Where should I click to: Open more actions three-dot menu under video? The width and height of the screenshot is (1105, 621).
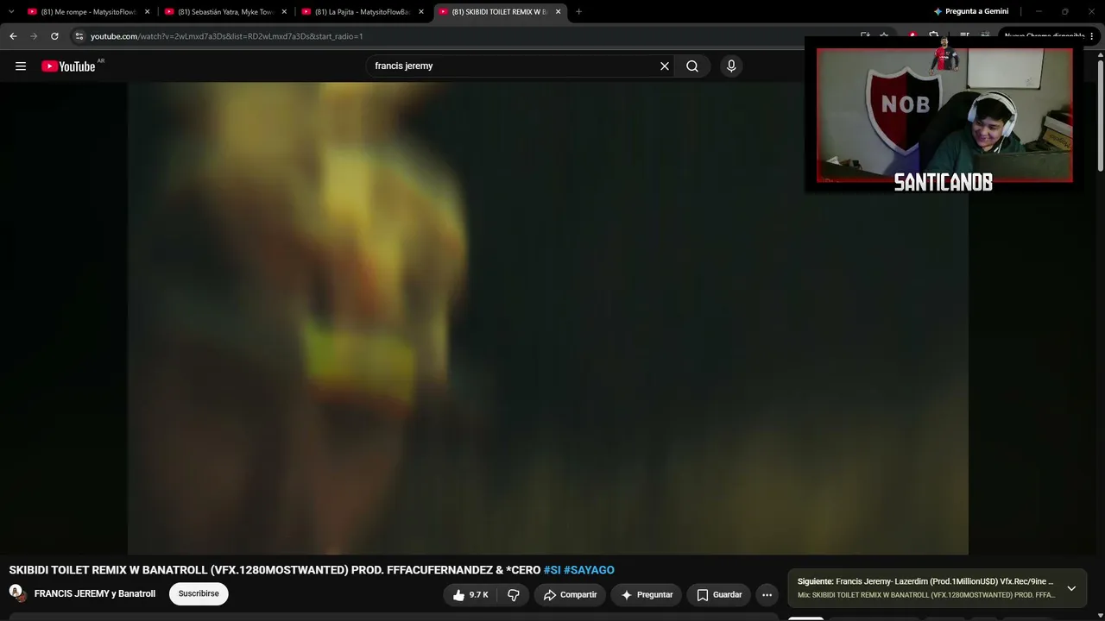(x=767, y=595)
